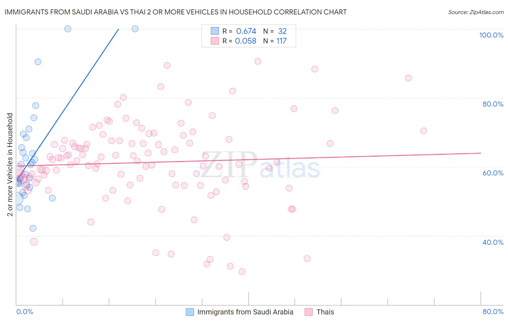Click the ZIPatlas watermark in chart center
508x322 pixels.
click(260, 165)
